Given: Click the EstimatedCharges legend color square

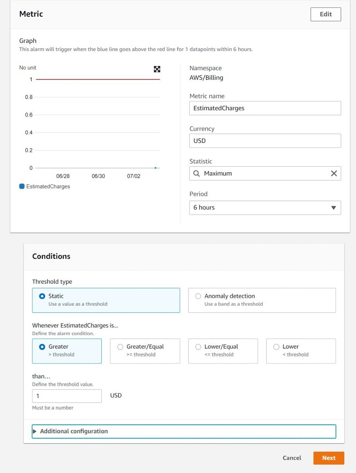Looking at the screenshot, I should click(x=22, y=186).
